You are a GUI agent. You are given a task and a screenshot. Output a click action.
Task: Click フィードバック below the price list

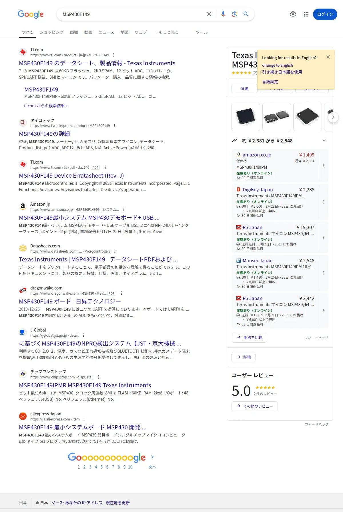coord(316,338)
